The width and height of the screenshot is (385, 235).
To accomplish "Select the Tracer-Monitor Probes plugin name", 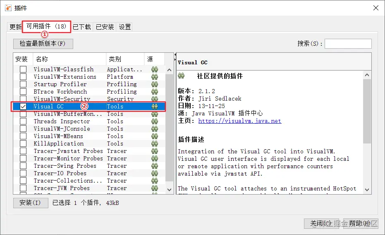I will (68, 158).
